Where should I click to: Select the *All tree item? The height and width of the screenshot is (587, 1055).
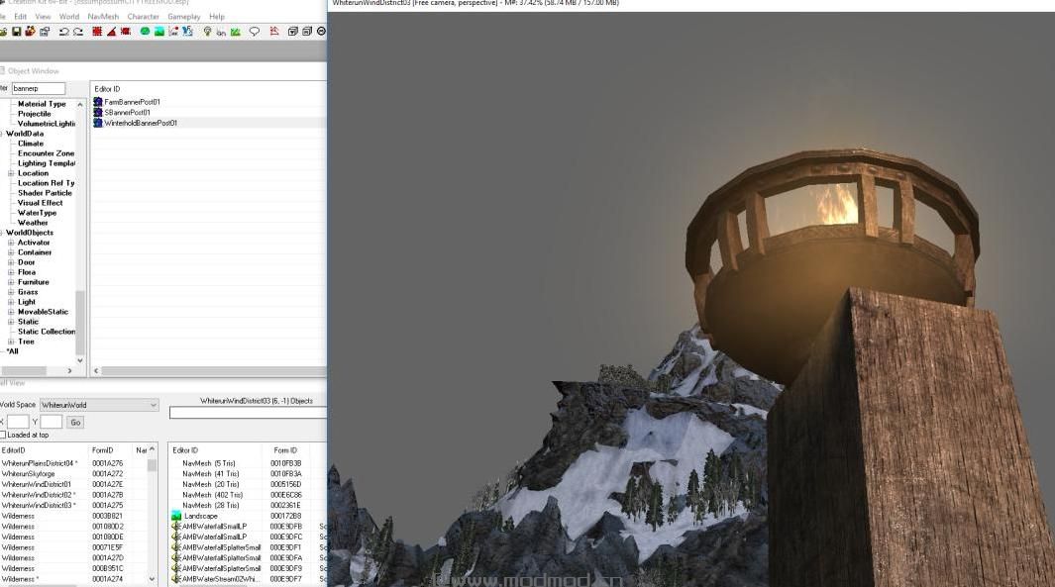(12, 351)
